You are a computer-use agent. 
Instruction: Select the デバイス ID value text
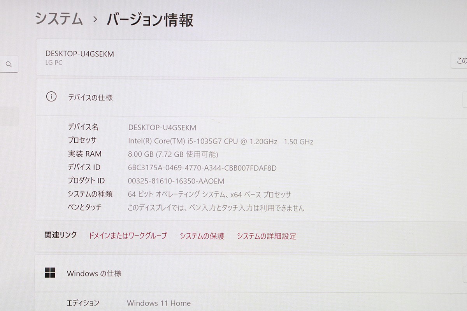pyautogui.click(x=202, y=168)
